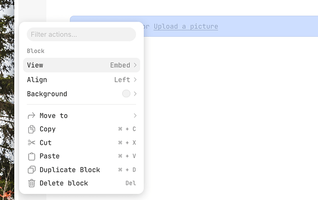
Task: Select the Background color circle swatch
Action: tap(126, 94)
